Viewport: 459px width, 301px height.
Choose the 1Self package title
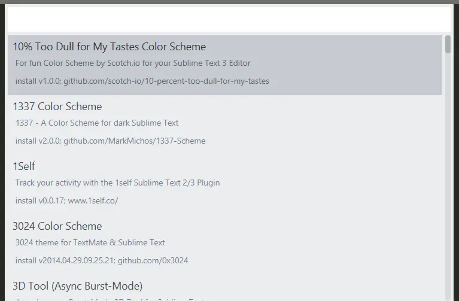pyautogui.click(x=24, y=166)
